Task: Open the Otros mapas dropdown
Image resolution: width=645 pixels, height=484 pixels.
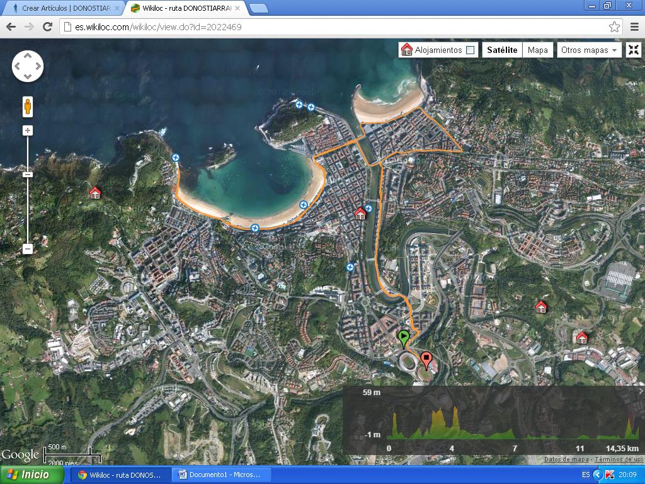Action: pyautogui.click(x=589, y=50)
